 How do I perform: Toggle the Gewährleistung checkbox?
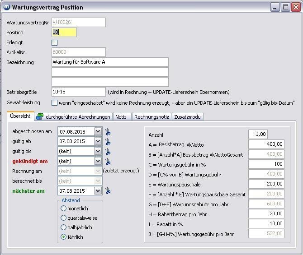[55, 102]
